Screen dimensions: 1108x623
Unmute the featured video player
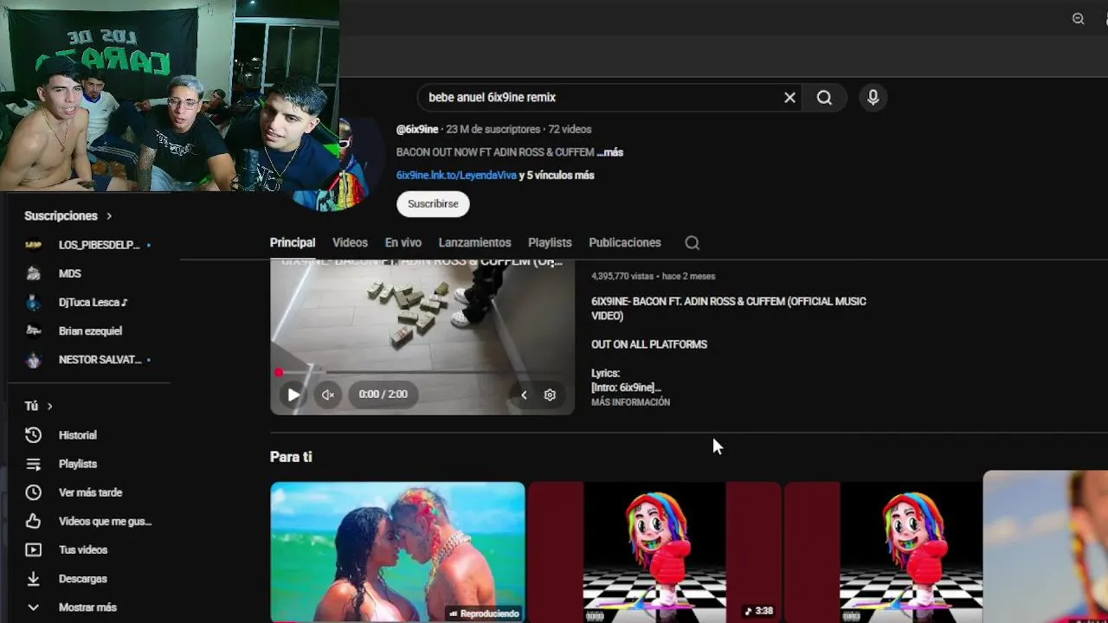tap(328, 395)
